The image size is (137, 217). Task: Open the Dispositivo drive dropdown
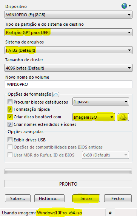click(x=69, y=15)
